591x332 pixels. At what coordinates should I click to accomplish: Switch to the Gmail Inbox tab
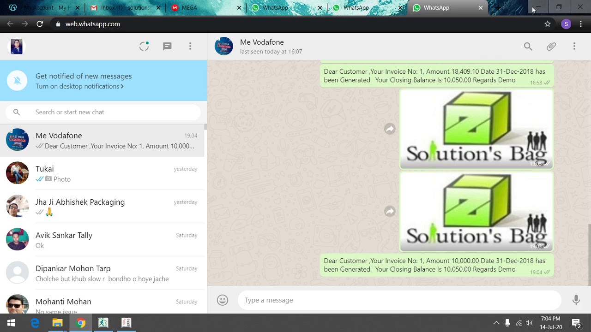click(x=126, y=8)
